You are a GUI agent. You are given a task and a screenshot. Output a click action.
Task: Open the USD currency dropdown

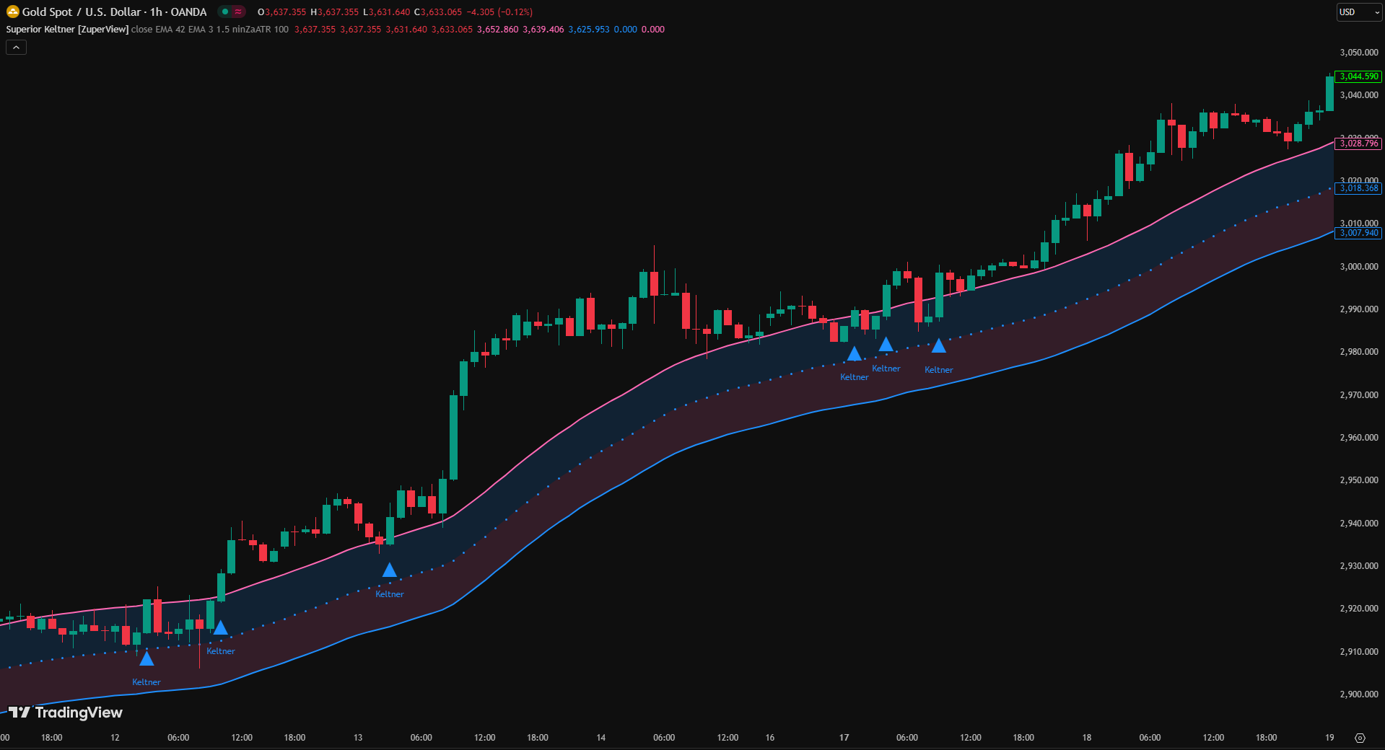(x=1358, y=12)
